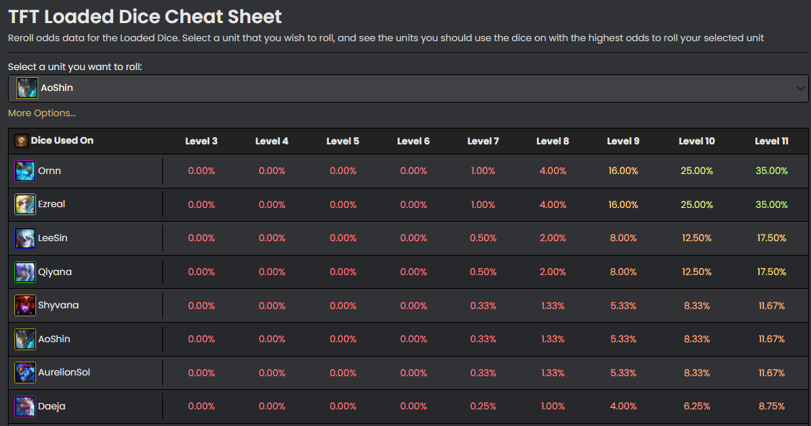Click the LeeSin champion icon

25,238
